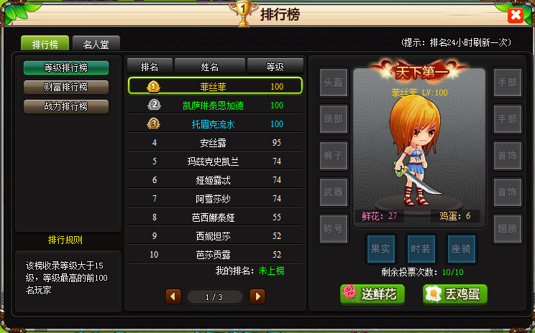Image resolution: width=535 pixels, height=333 pixels.
Task: Go to next ranking page arrow
Action: [x=257, y=296]
